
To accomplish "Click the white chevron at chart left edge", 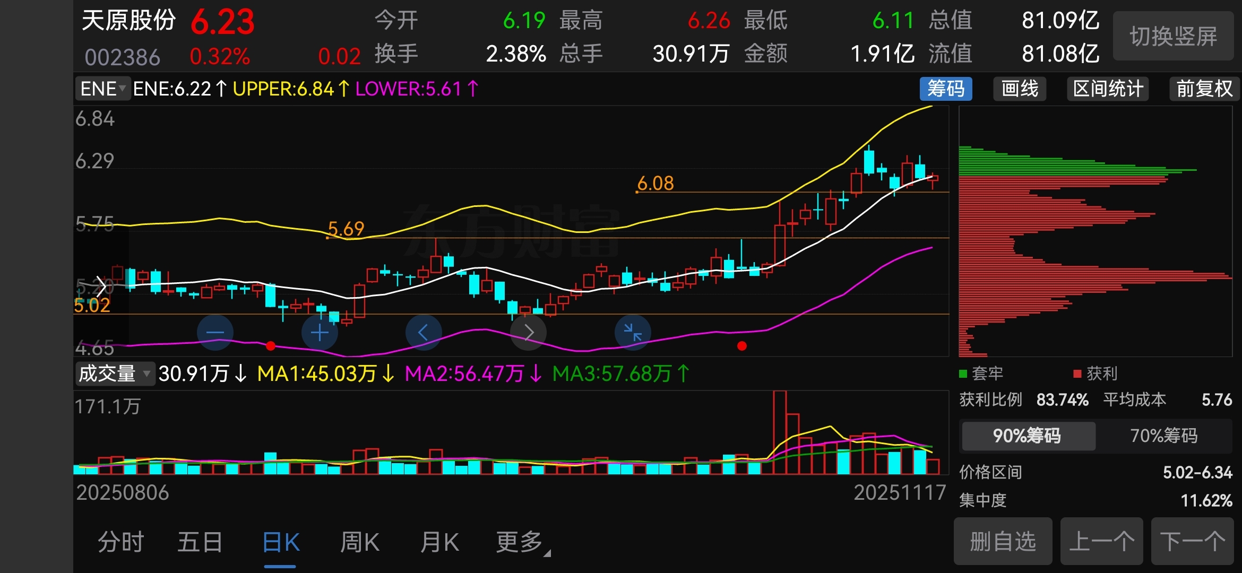I will tap(101, 286).
